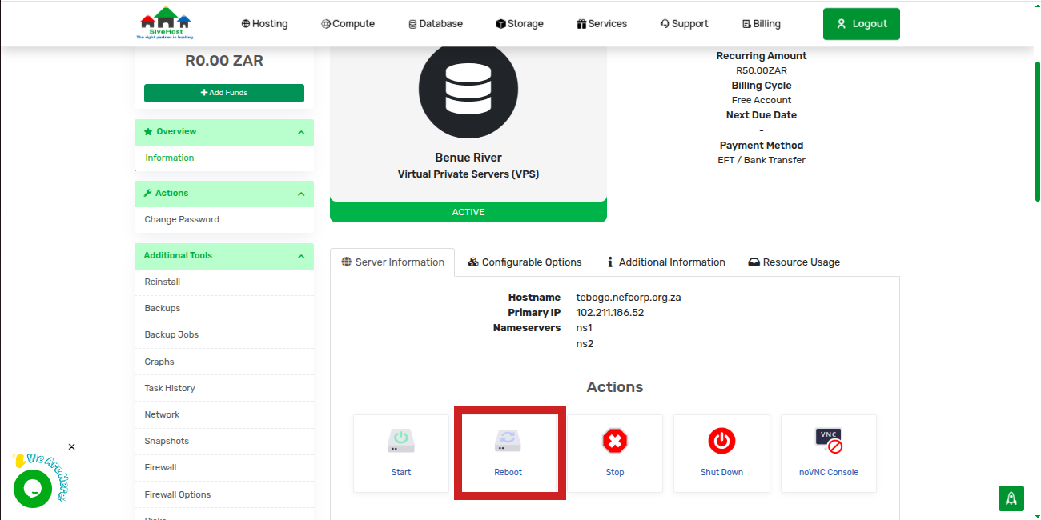Click the star icon in Overview header
Image resolution: width=1041 pixels, height=520 pixels.
pyautogui.click(x=148, y=131)
